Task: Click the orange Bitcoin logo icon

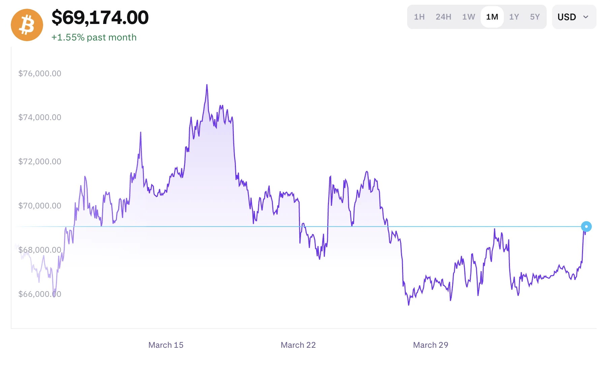Action: tap(27, 25)
